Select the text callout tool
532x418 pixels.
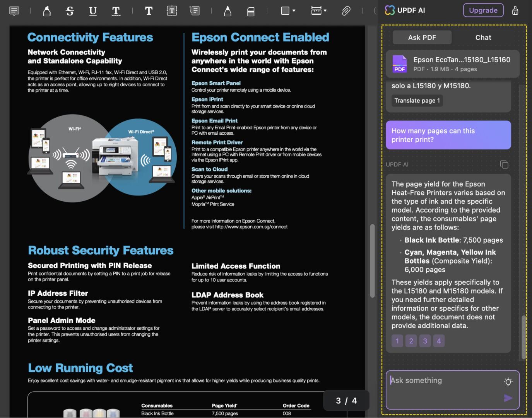[195, 11]
